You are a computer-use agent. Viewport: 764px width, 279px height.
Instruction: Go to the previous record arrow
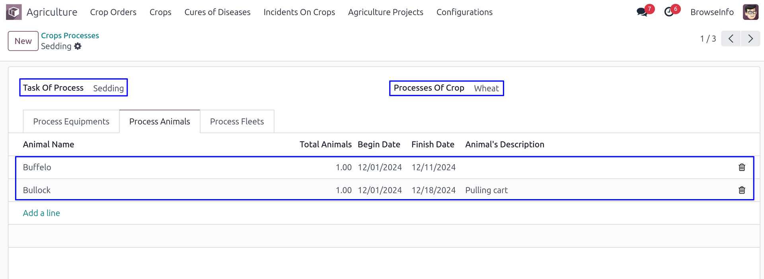tap(731, 39)
